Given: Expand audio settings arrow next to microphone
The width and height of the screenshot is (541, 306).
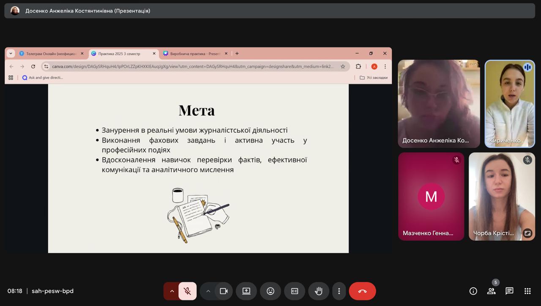Looking at the screenshot, I should (172, 291).
